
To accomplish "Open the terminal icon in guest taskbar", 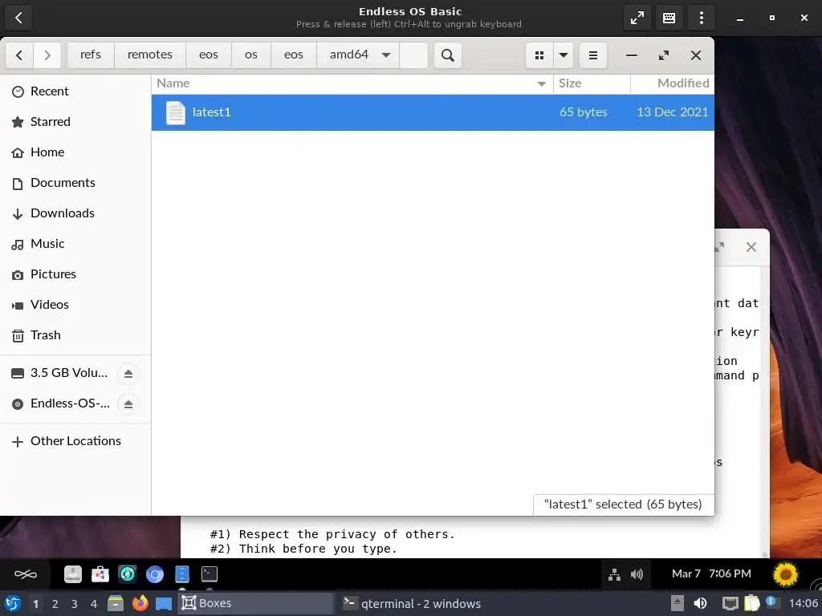I will [210, 574].
